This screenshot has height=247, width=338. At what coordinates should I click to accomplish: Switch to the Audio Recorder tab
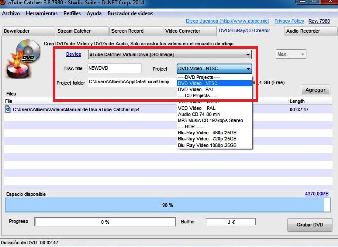click(x=311, y=31)
